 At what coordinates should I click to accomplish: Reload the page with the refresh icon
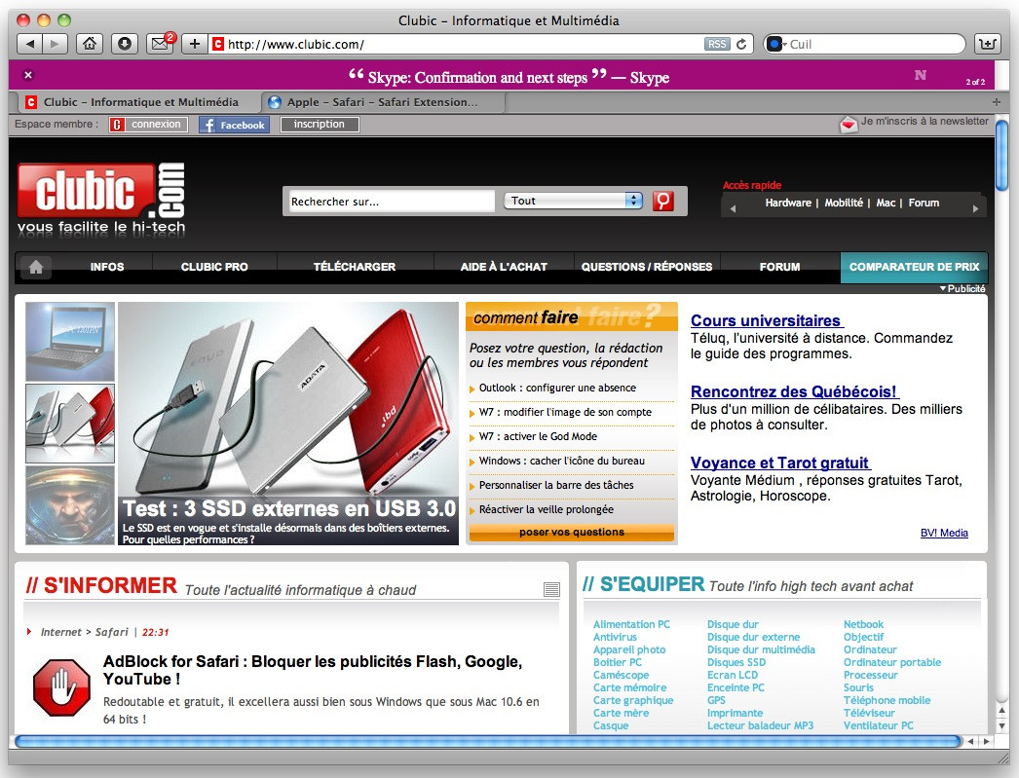tap(742, 44)
